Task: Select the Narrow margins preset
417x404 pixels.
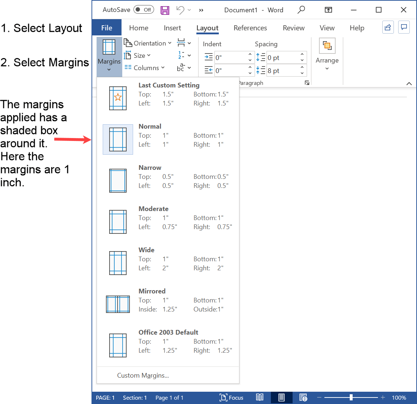Action: [x=168, y=180]
